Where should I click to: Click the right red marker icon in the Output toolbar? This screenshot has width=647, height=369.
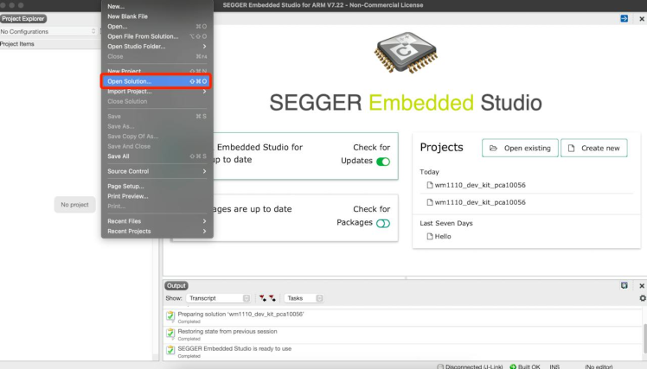click(272, 298)
